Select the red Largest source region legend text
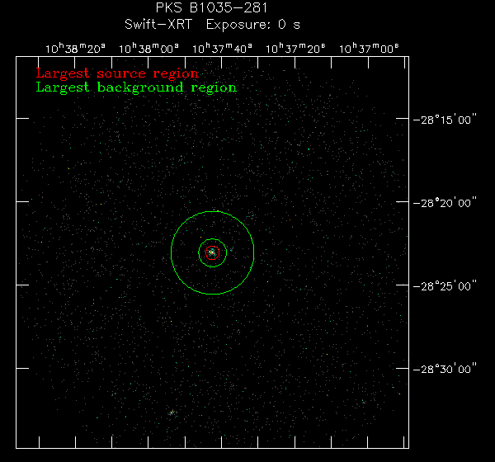The width and height of the screenshot is (495, 462). point(117,73)
